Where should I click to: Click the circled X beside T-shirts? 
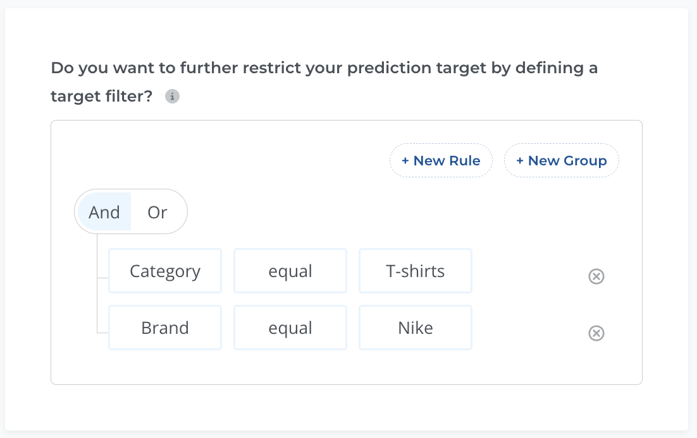click(x=596, y=276)
